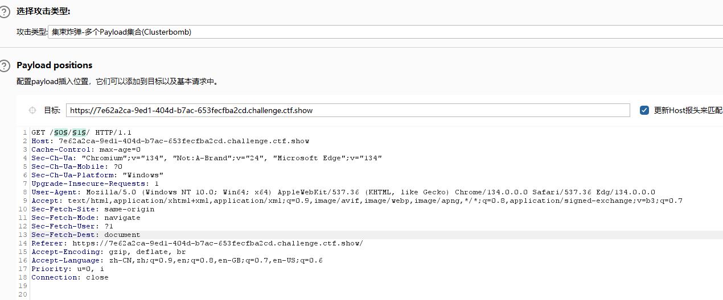723x300 pixels.
Task: Click the Upgrade-Insecure-Requests header line
Action: [95, 184]
